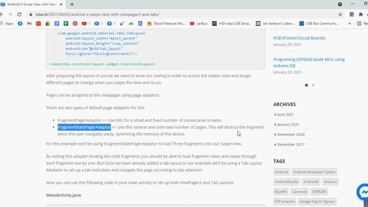
Task: Open Jan Axelson's Lakev... bookmark
Action: point(275,24)
